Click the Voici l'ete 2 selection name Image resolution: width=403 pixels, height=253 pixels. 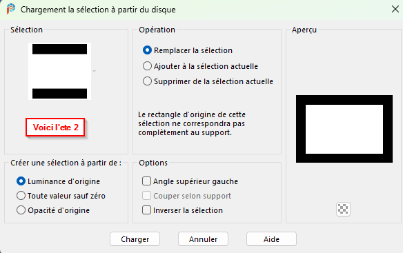(55, 127)
